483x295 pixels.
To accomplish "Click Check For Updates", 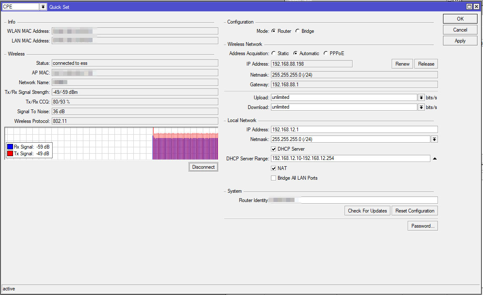I will pos(367,211).
